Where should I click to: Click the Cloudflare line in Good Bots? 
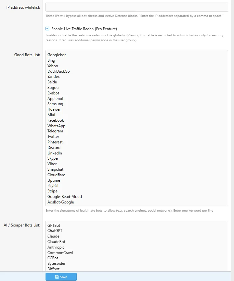click(x=56, y=175)
